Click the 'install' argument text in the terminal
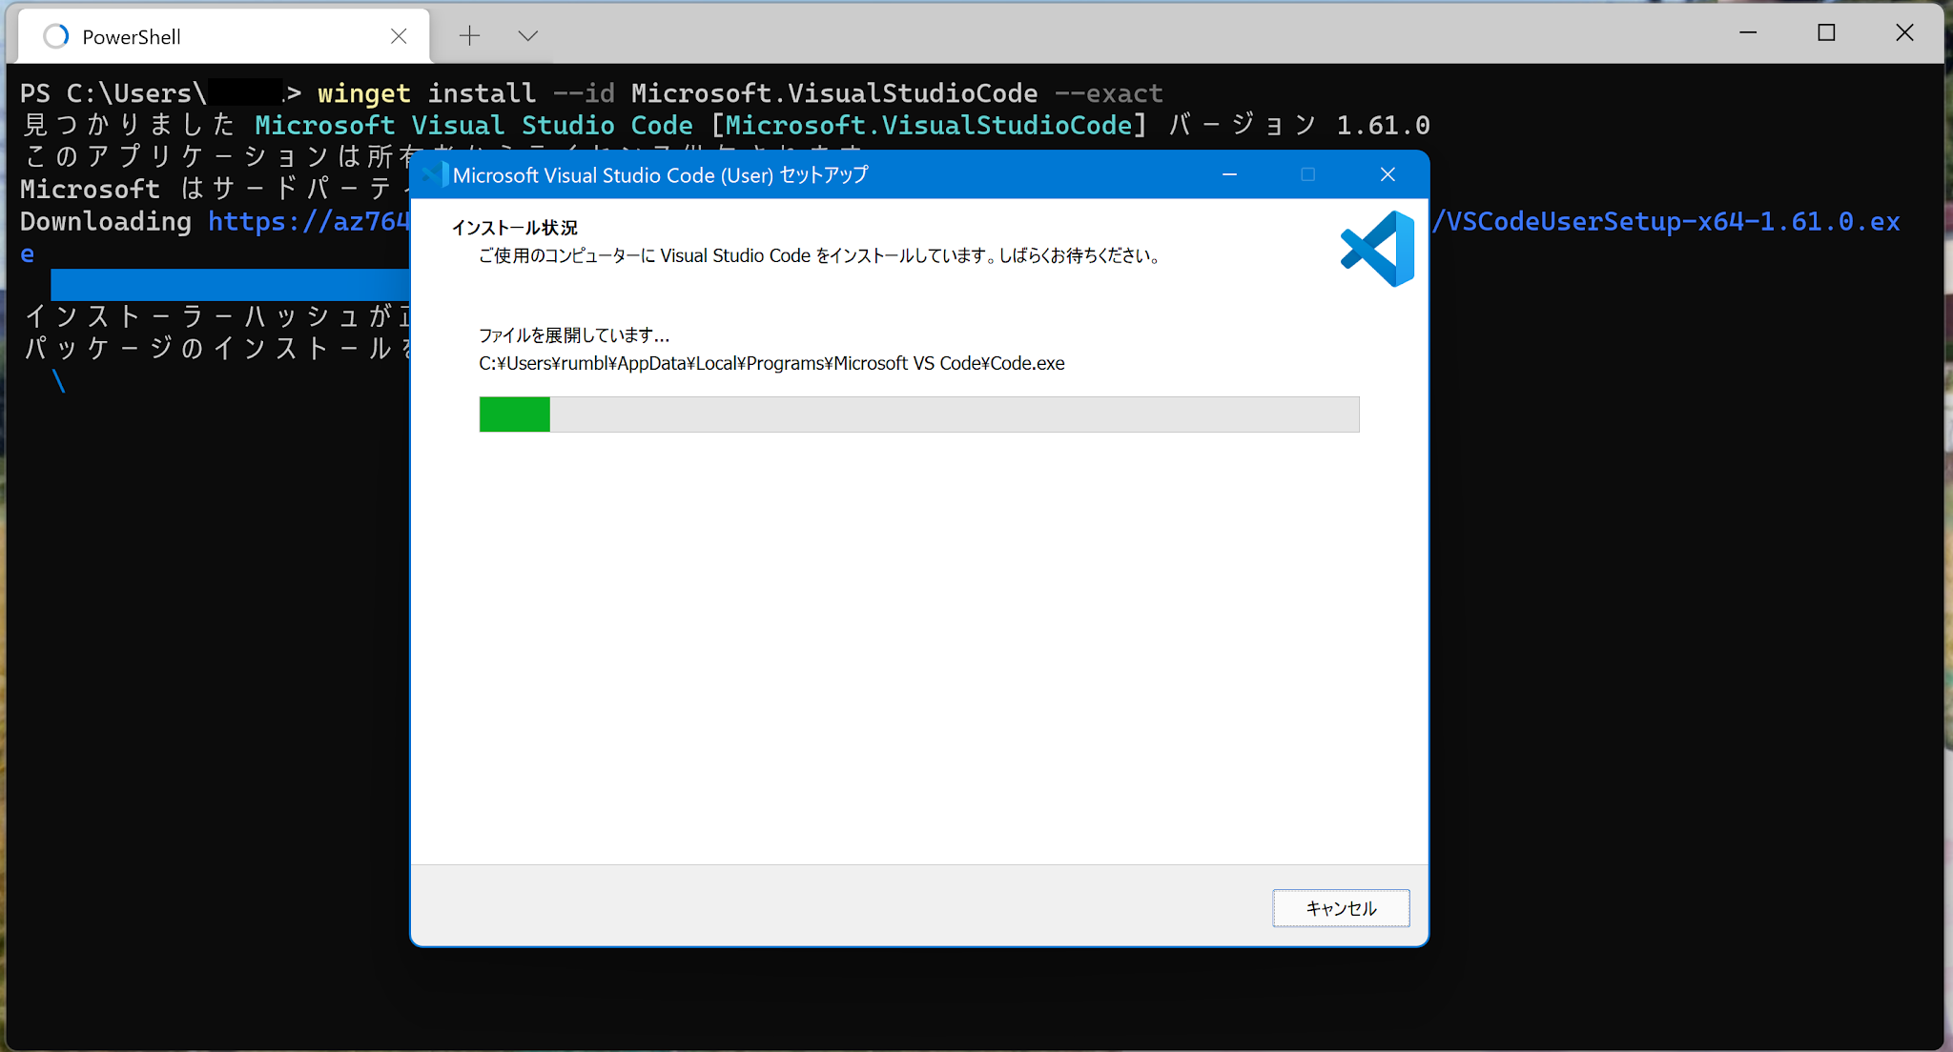This screenshot has width=1953, height=1052. [482, 93]
